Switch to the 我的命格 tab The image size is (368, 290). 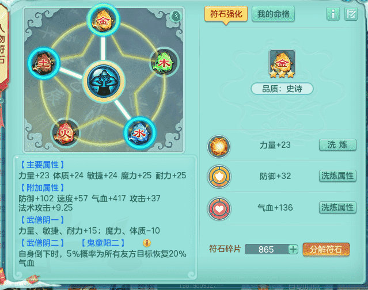click(273, 14)
